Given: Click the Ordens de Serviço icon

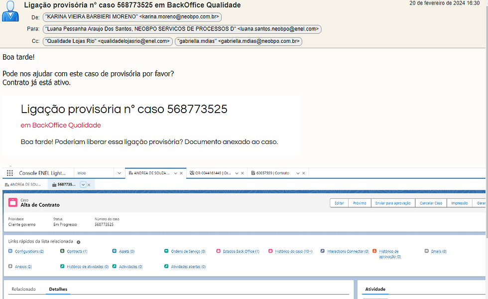Looking at the screenshot, I should 166,251.
